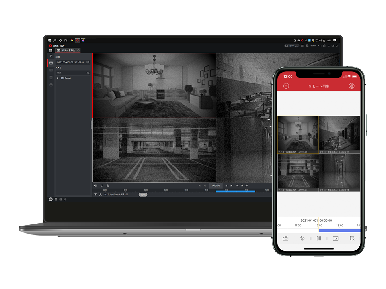Click the clip scissors icon below timeline
Screen dimensions: 386x289
(101, 195)
